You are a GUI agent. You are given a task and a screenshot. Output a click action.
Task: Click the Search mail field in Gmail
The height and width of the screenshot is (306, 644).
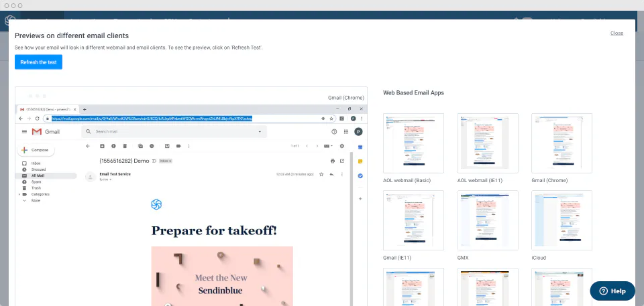tap(174, 132)
